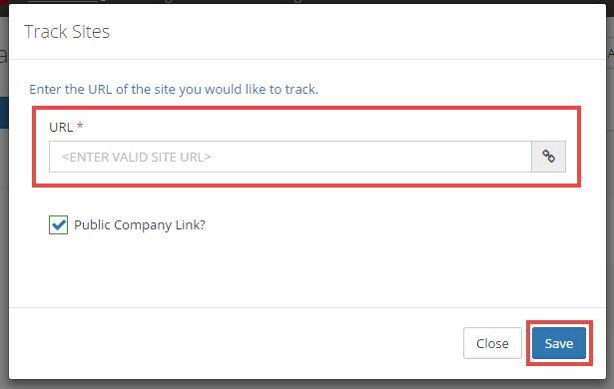Click the word 'track' in the instruction line
The image size is (614, 389).
pos(300,89)
